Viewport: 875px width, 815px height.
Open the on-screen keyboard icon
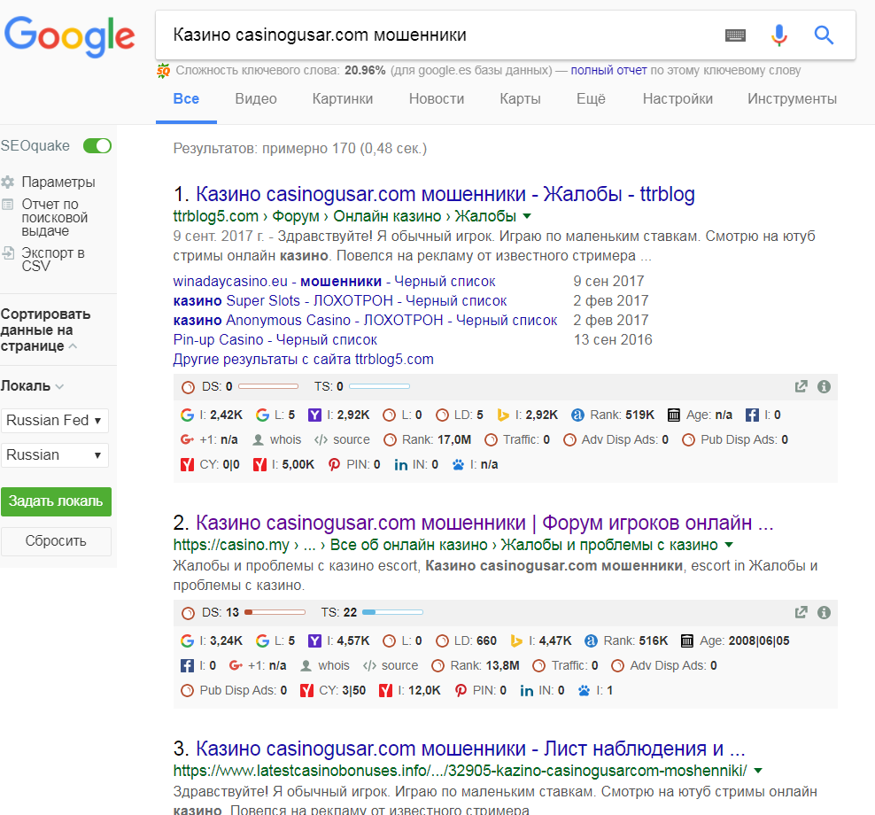pyautogui.click(x=735, y=35)
